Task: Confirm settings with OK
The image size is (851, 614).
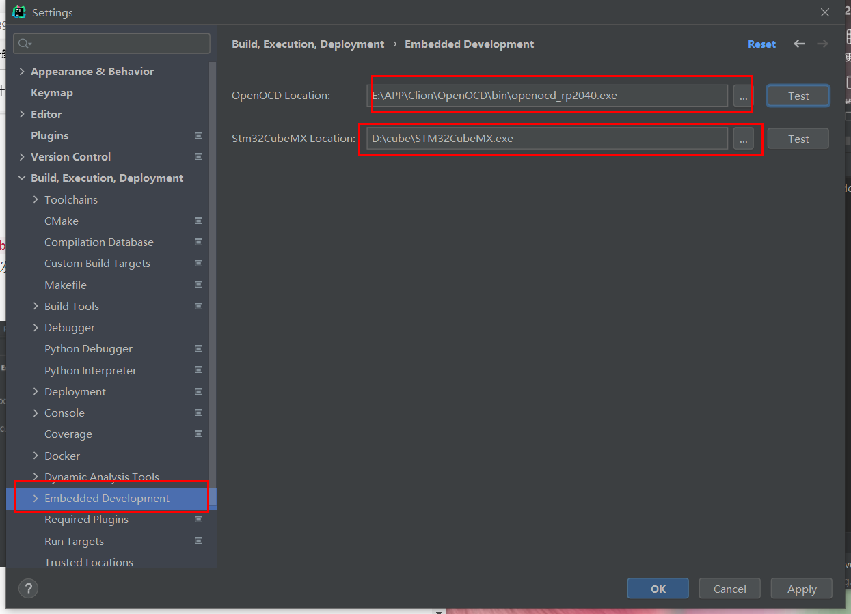Action: tap(658, 589)
